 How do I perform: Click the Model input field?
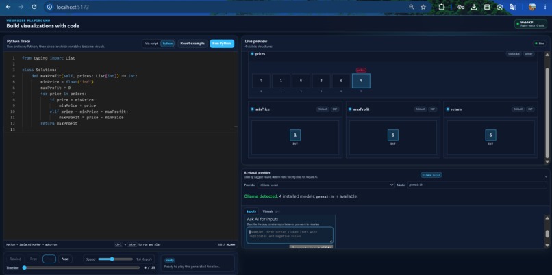coord(477,185)
